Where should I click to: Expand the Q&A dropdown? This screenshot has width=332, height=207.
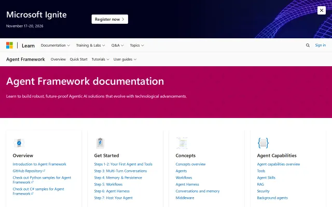[118, 45]
